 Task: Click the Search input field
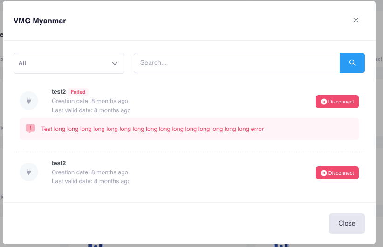(x=237, y=63)
